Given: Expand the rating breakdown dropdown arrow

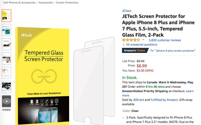Looking at the screenshot, I should pos(143,40).
